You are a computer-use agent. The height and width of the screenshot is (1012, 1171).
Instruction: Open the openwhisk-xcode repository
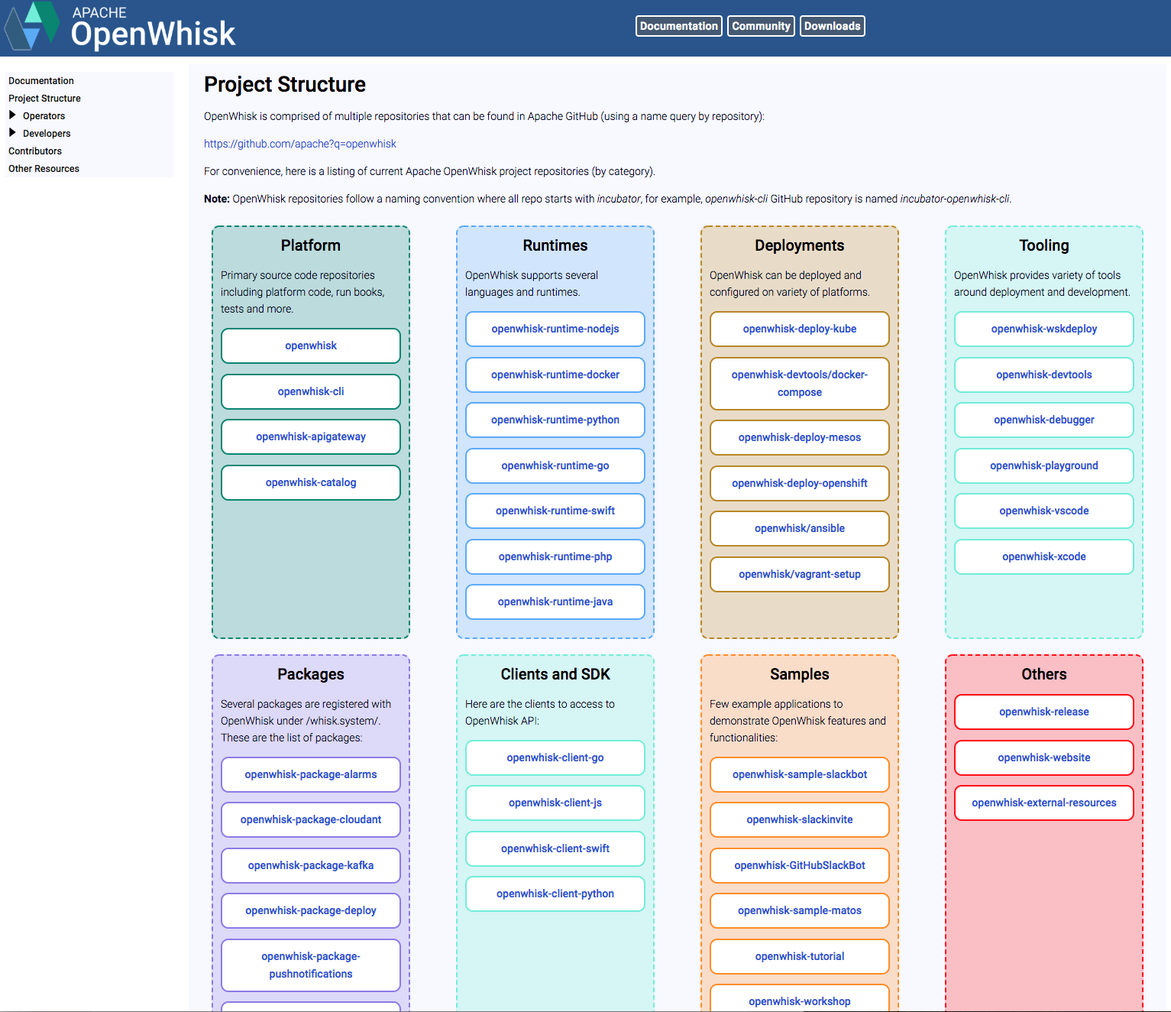(1044, 556)
